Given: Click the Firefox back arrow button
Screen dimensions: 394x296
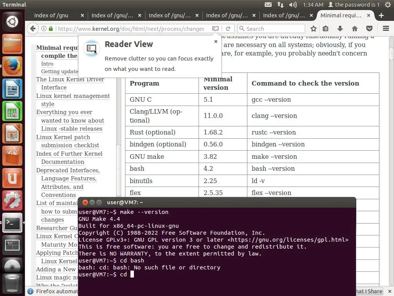Looking at the screenshot, I should 33,29.
